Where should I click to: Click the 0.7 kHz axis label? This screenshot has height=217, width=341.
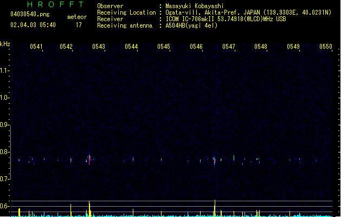[4, 179]
